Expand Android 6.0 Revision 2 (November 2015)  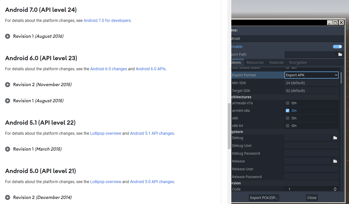pos(8,85)
